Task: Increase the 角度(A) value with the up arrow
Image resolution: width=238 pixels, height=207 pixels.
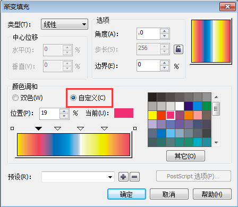Action: tap(164, 31)
